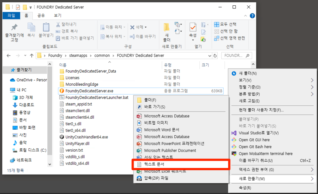This screenshot has width=318, height=194.
Task: Click Visual Studio로 열기 in context menu
Action: 259,133
